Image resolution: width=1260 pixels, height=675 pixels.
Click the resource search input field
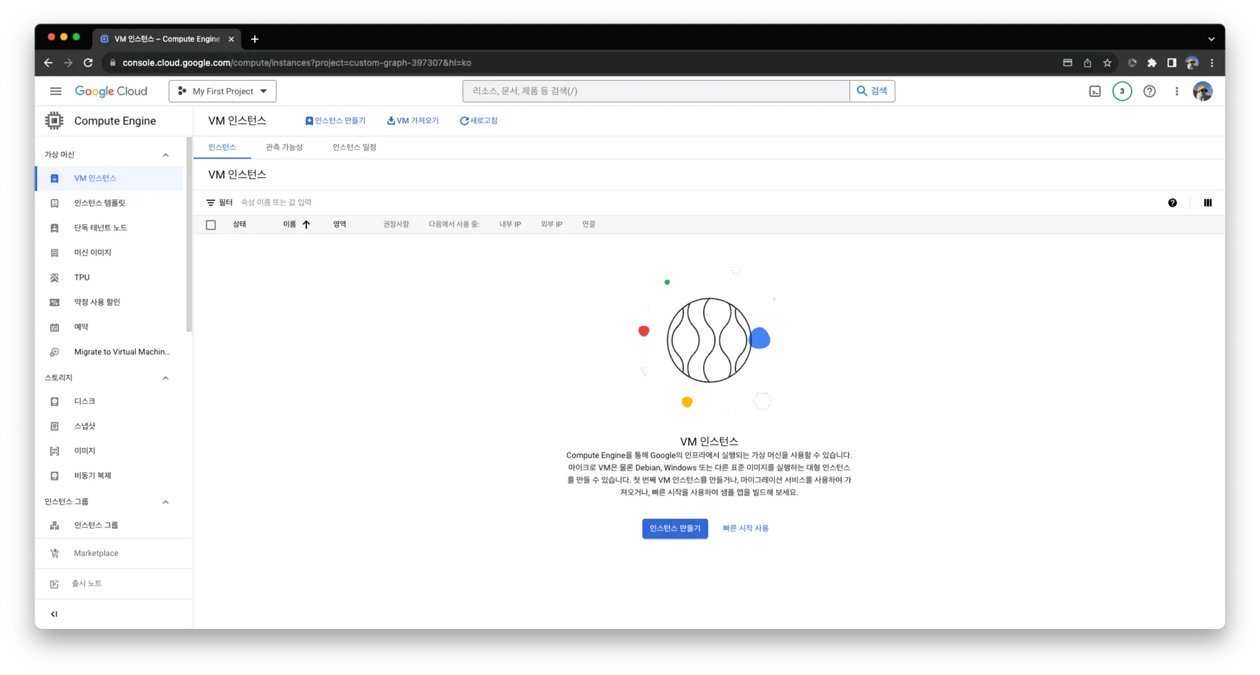pos(655,91)
